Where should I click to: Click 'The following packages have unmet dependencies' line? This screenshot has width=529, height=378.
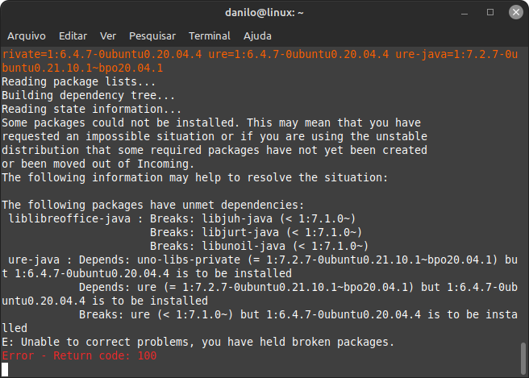[153, 205]
